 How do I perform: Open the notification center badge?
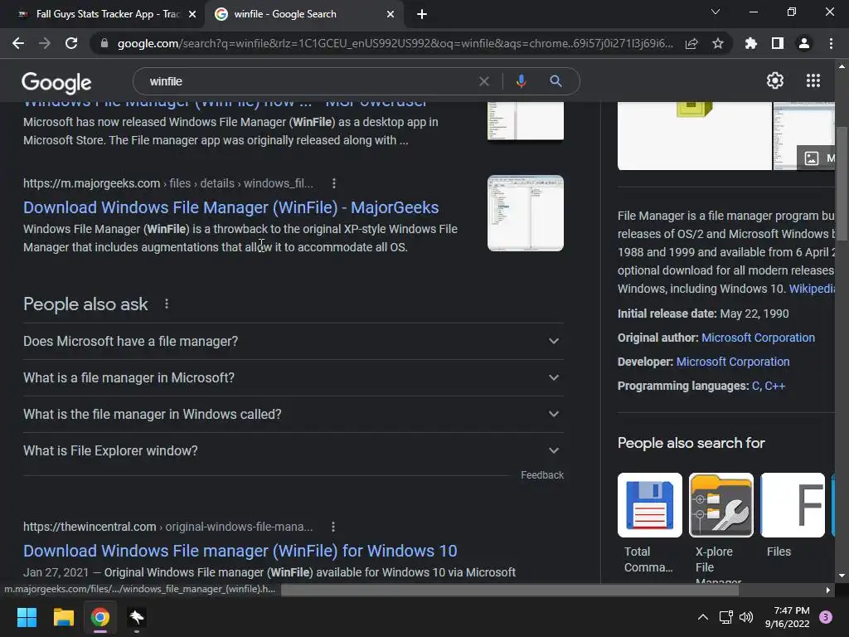click(826, 617)
